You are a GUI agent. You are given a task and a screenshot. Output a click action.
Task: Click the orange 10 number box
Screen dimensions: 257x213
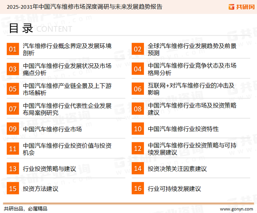tap(138, 129)
